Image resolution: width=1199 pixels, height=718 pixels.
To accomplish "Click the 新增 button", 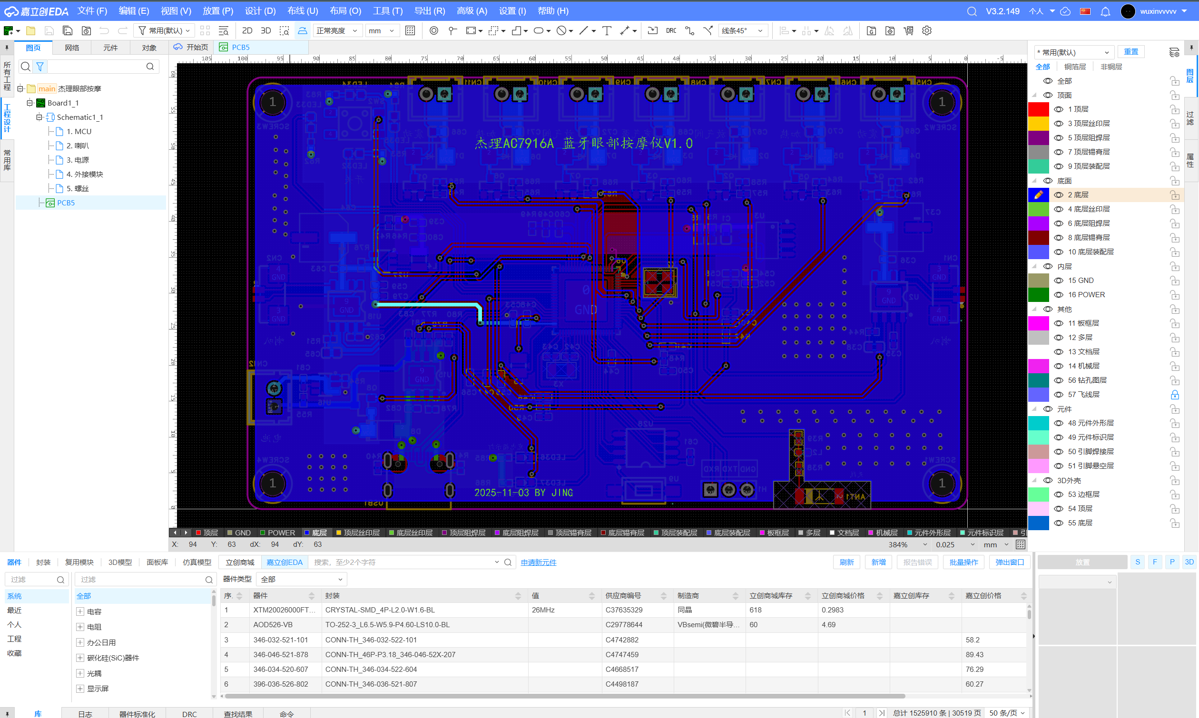I will 878,562.
